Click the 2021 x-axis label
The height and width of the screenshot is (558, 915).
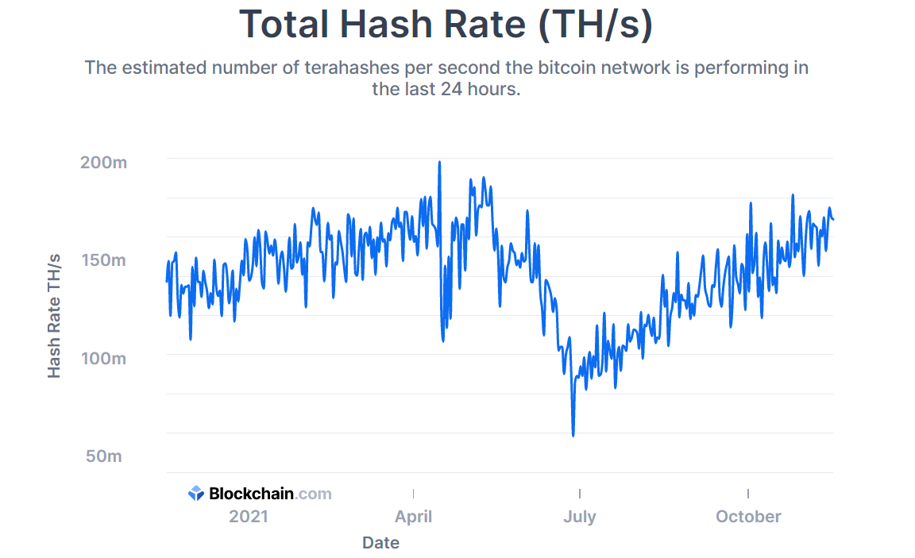pos(249,517)
